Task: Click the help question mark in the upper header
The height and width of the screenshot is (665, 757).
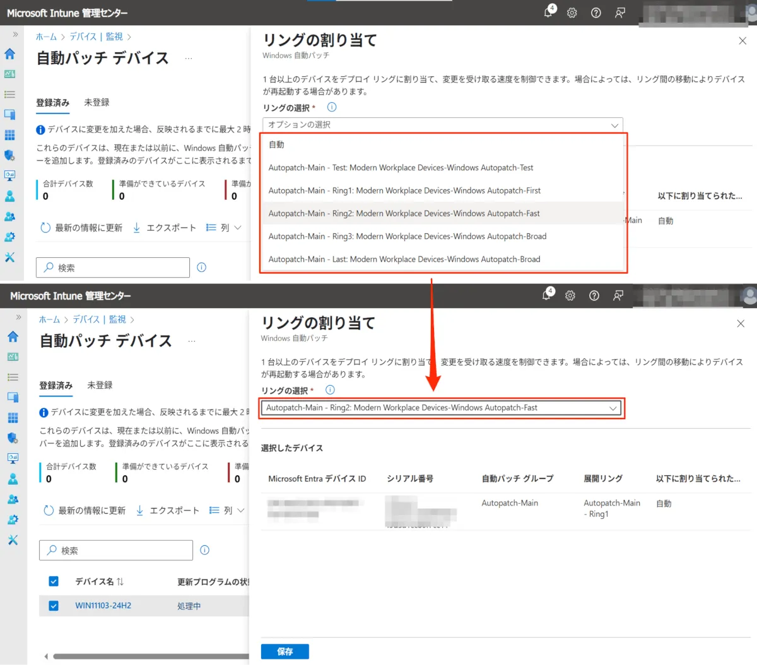Action: point(596,13)
